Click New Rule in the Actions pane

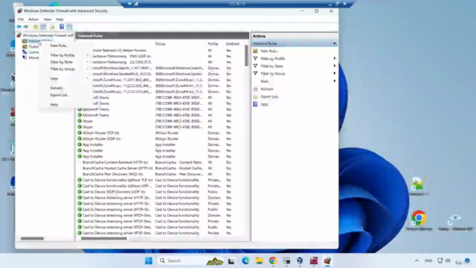[269, 51]
